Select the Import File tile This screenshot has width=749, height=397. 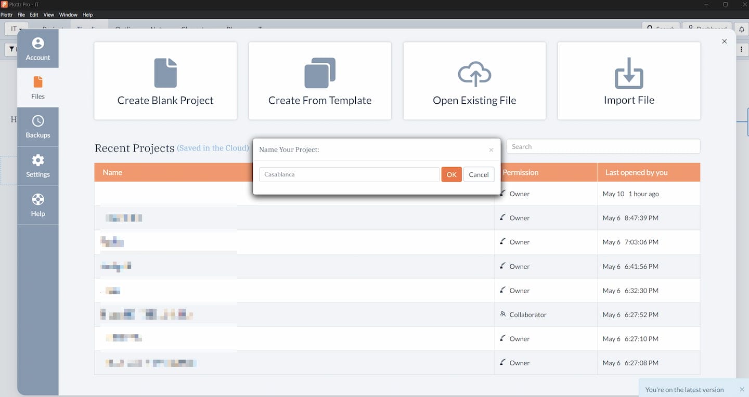pos(629,81)
